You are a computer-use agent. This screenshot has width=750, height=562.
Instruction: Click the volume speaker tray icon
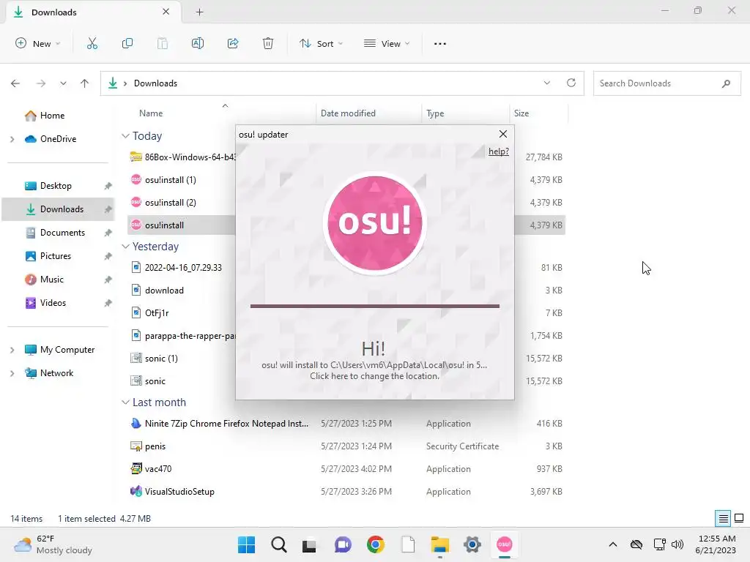(677, 544)
